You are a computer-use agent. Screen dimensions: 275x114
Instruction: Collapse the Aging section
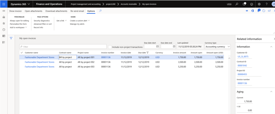(271, 92)
